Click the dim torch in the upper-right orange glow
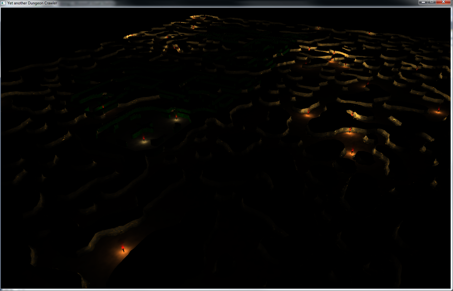Screen dimensions: 453x291 click(367, 84)
